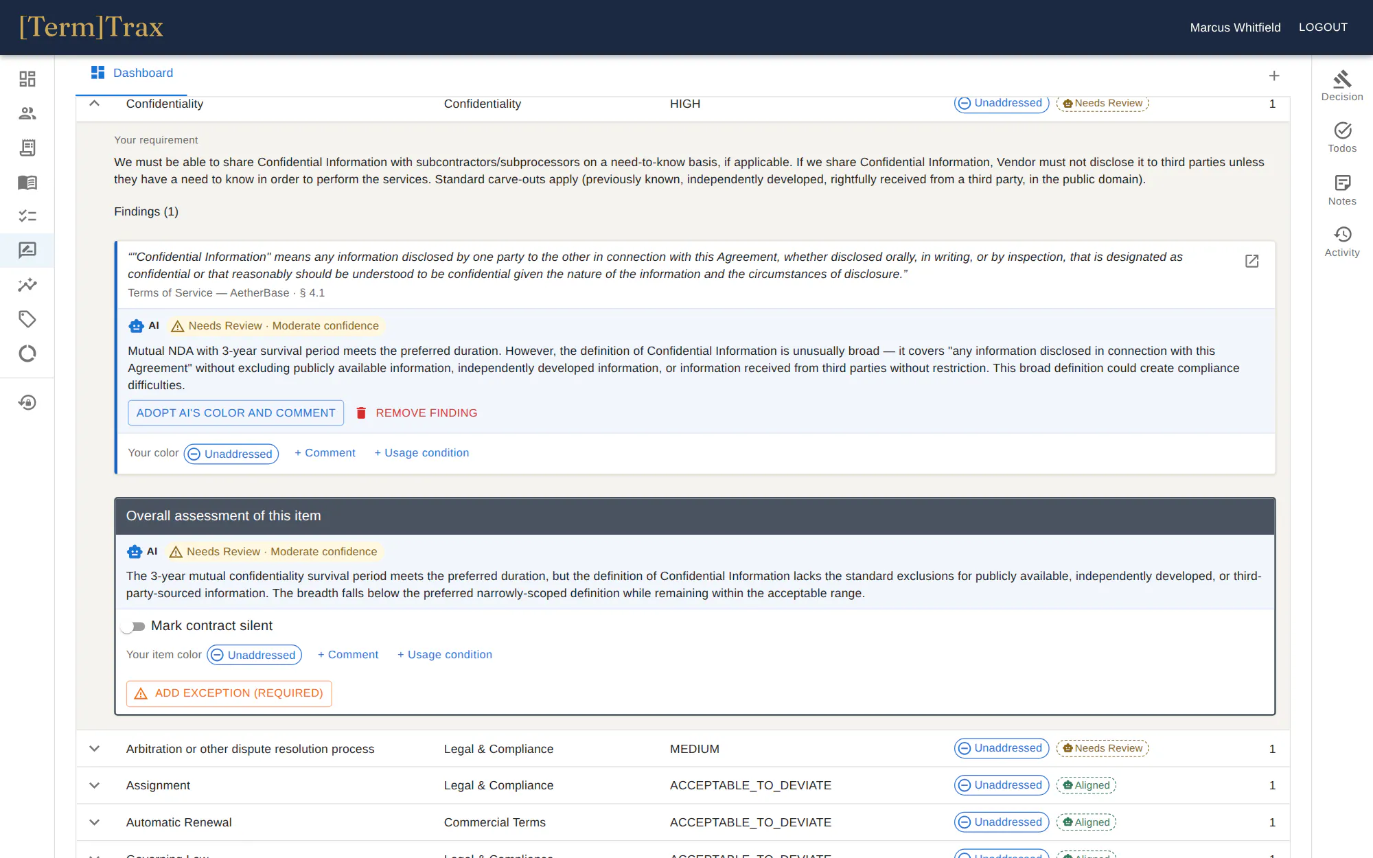1373x858 pixels.
Task: Open the Todos panel
Action: [x=1342, y=137]
